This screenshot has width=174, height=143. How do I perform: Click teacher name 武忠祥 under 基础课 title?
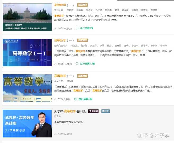[x=57, y=116]
